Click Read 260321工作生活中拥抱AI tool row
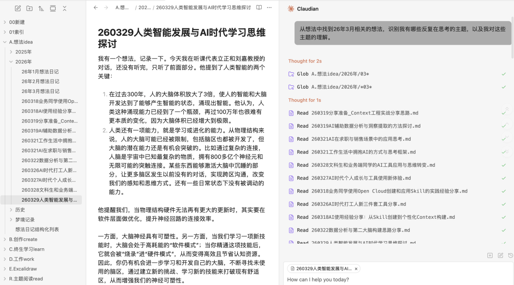514x285 pixels. 397,152
